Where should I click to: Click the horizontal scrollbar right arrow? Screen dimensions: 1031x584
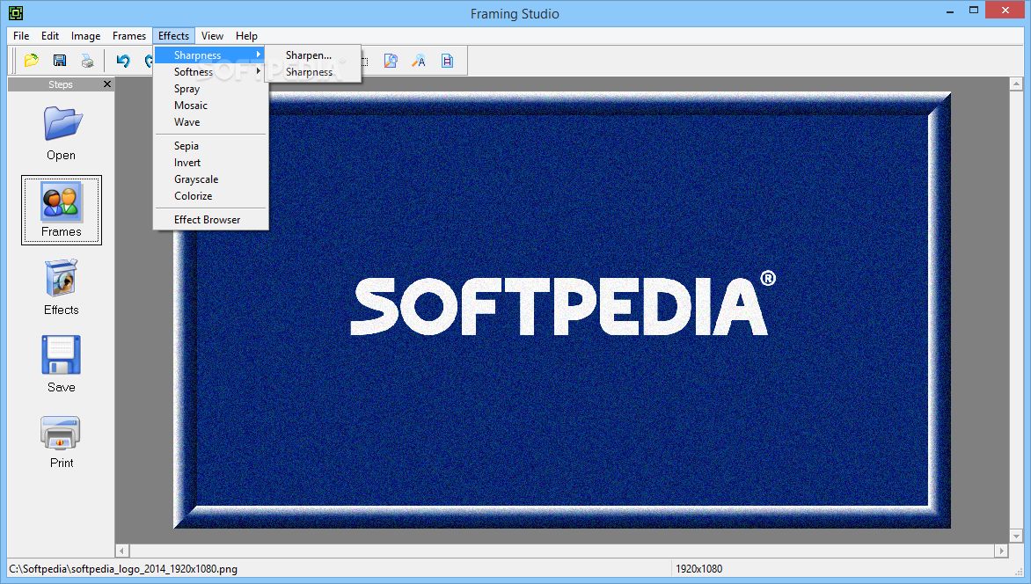(1001, 551)
